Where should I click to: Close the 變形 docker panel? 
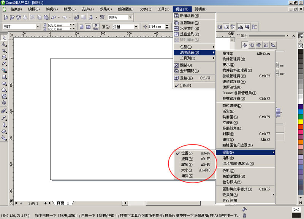(293, 36)
